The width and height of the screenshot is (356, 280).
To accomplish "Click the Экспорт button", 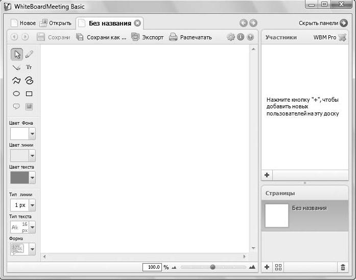I will click(148, 37).
